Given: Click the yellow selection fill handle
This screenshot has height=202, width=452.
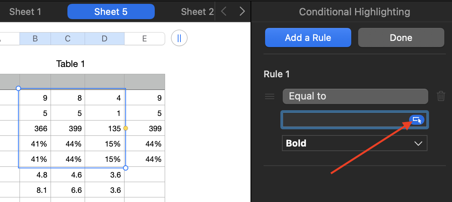Looking at the screenshot, I should [x=126, y=128].
